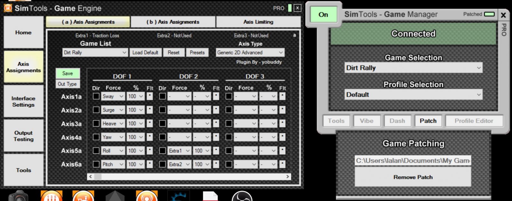The height and width of the screenshot is (201, 512).
Task: Click the PRO green indicator in Game Engine
Action: [290, 8]
